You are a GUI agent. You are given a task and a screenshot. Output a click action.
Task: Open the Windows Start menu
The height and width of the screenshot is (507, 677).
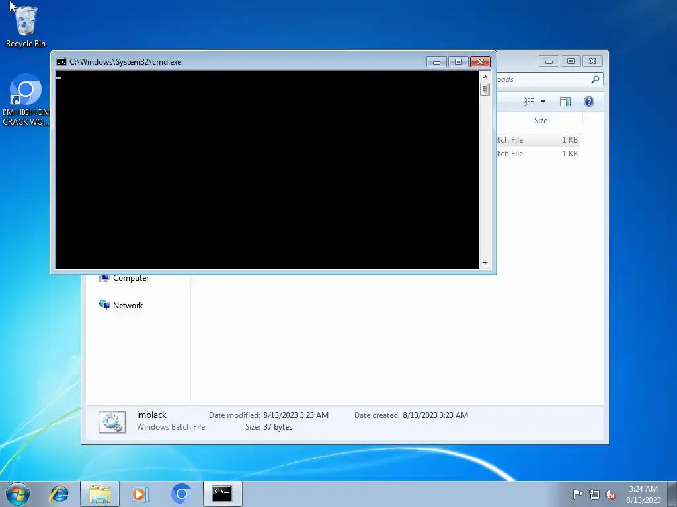tap(18, 494)
